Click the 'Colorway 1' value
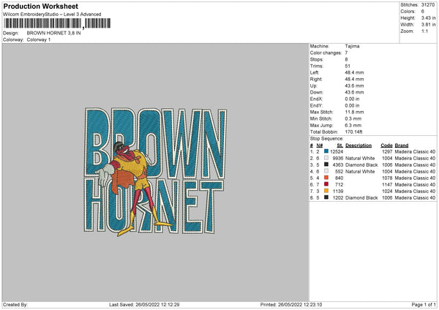Screen dimensions: 439x310 [39, 39]
